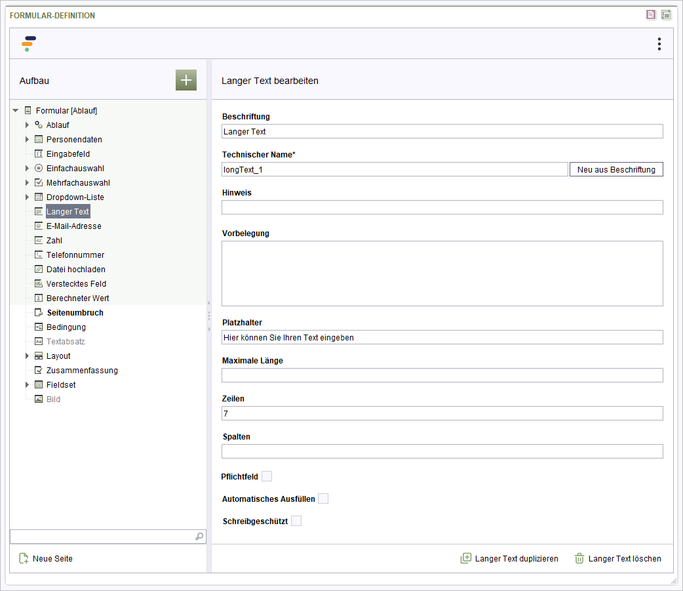Image resolution: width=683 pixels, height=591 pixels.
Task: Click the Seitenumbruch page break icon
Action: click(x=39, y=312)
